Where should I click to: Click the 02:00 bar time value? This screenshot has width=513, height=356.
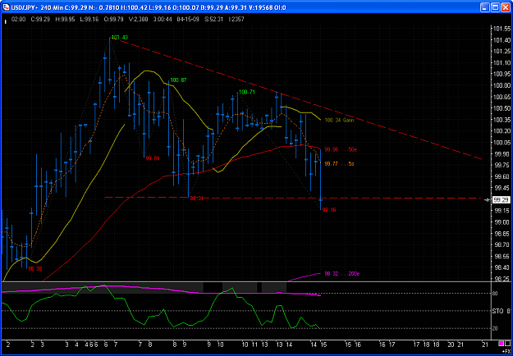(x=19, y=20)
